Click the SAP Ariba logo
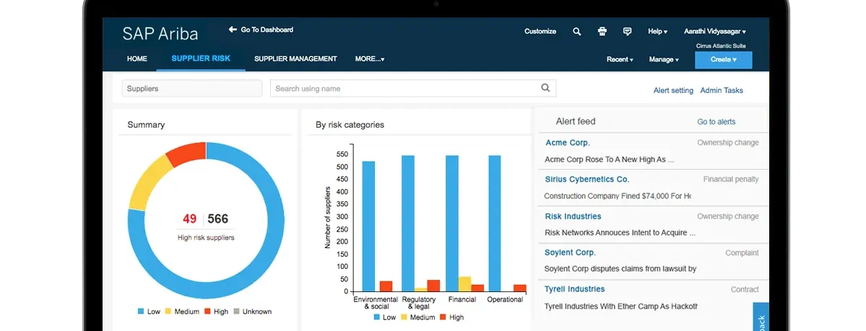The height and width of the screenshot is (331, 866). [160, 34]
